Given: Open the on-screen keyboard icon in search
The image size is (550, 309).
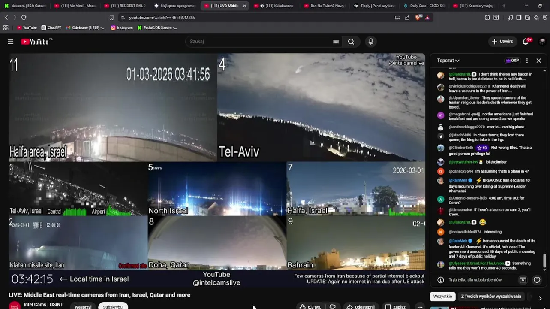Looking at the screenshot, I should [x=336, y=42].
